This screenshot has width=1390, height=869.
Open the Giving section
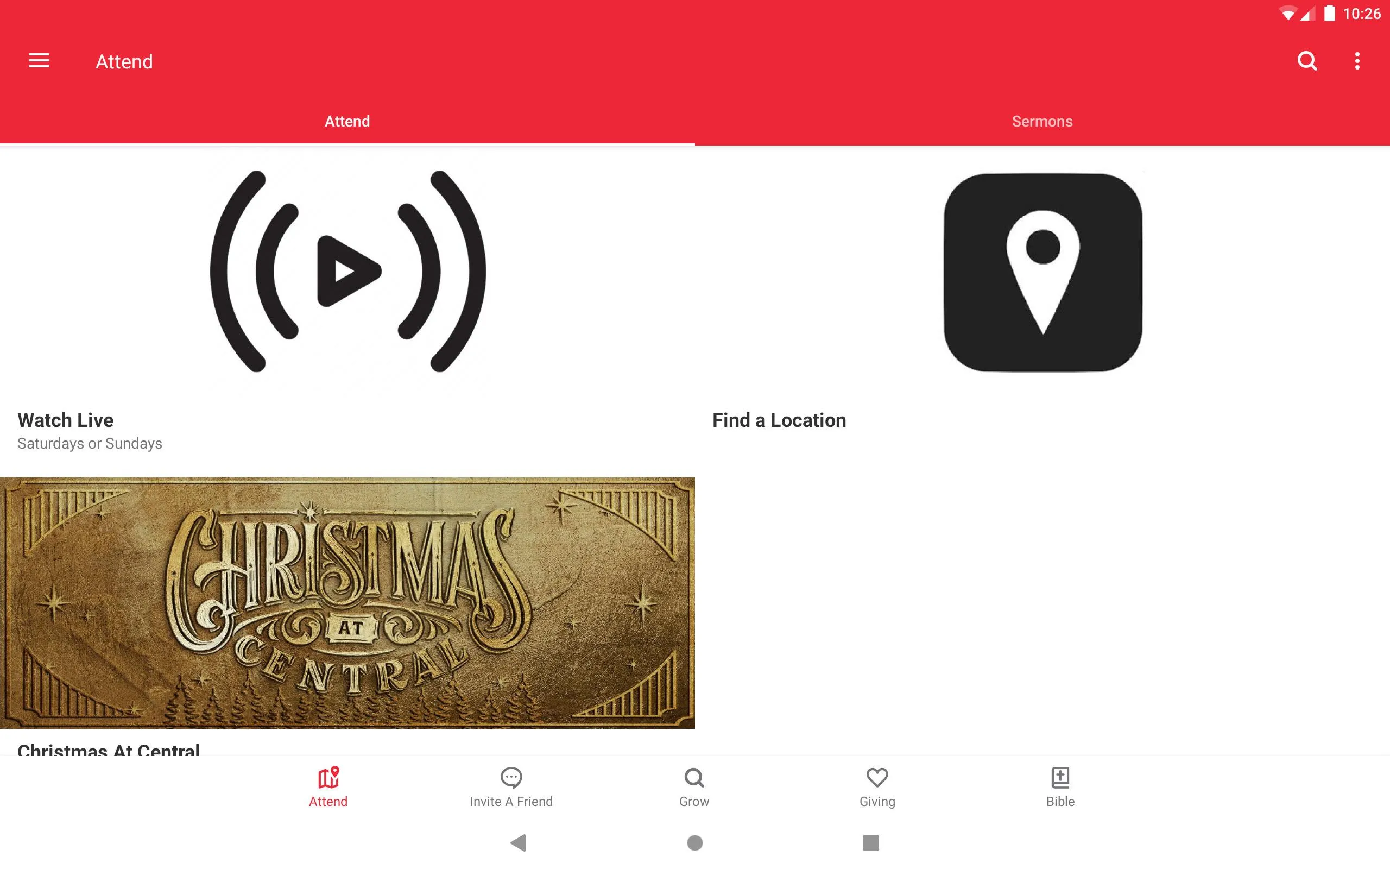tap(877, 786)
